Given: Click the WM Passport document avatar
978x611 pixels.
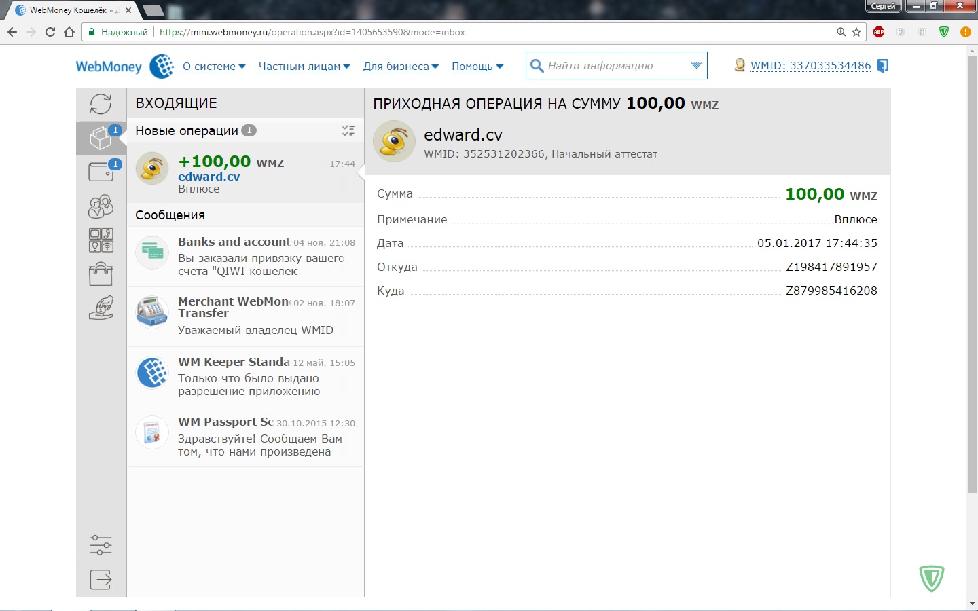Looking at the screenshot, I should tap(152, 432).
